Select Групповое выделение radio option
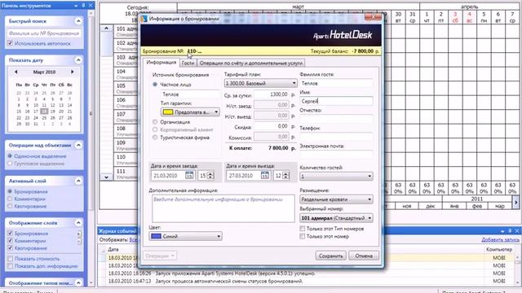This screenshot has height=293, width=522. pos(10,164)
